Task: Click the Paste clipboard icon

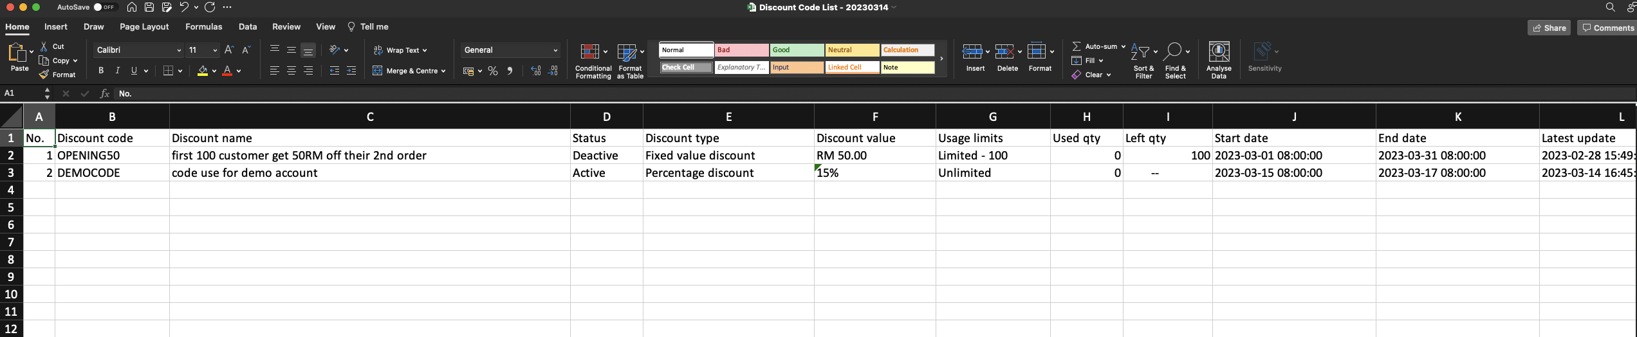Action: (x=17, y=53)
